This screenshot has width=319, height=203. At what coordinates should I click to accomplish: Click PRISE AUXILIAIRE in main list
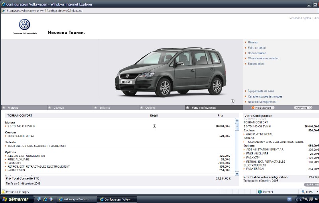(x=18, y=159)
